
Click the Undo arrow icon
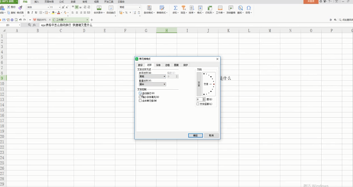tap(20, 20)
